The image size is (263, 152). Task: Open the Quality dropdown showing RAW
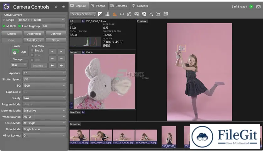click(44, 98)
